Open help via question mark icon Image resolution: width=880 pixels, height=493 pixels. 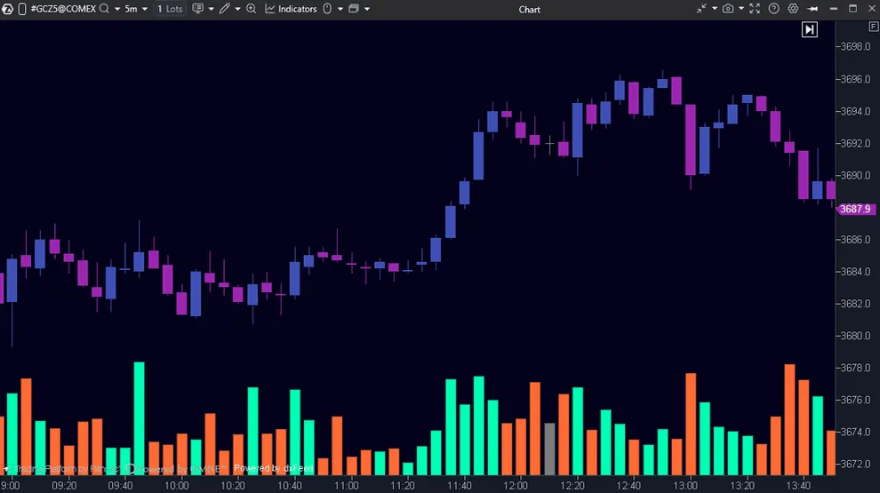point(774,9)
